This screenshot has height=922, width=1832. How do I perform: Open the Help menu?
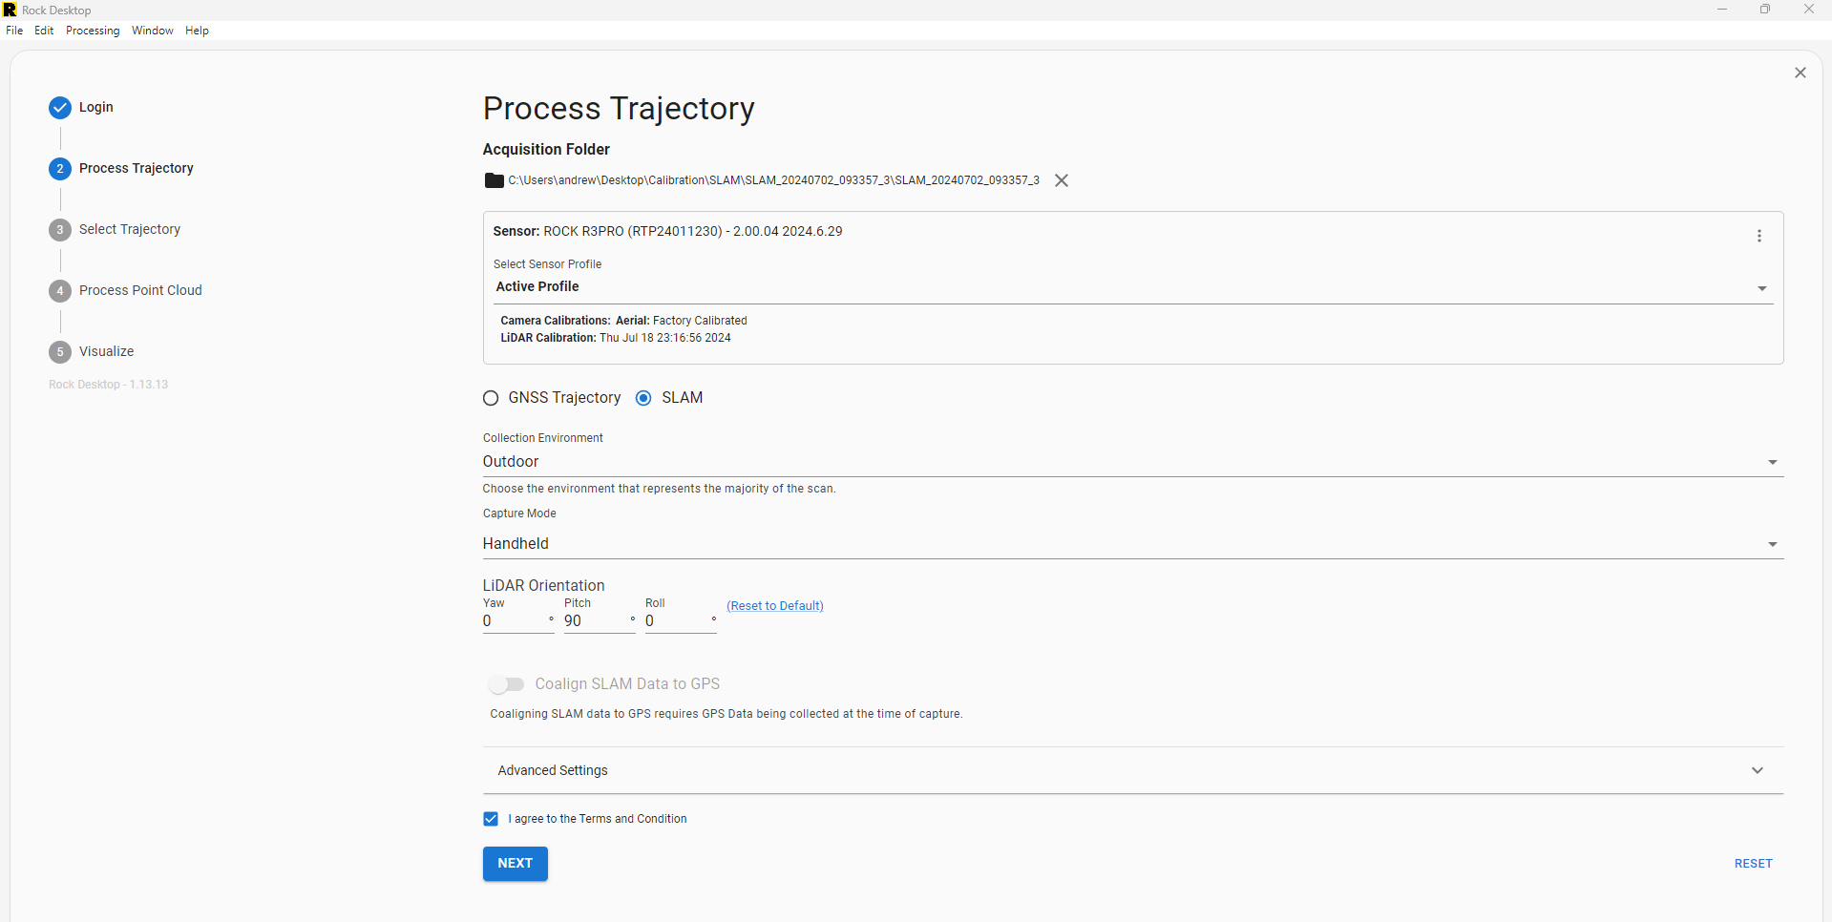(x=197, y=30)
